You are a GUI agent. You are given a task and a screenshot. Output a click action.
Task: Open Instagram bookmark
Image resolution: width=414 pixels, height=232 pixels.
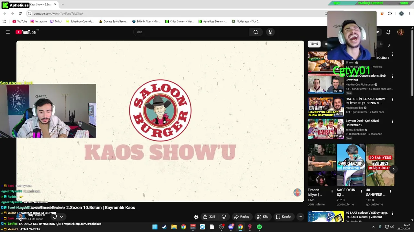38,22
